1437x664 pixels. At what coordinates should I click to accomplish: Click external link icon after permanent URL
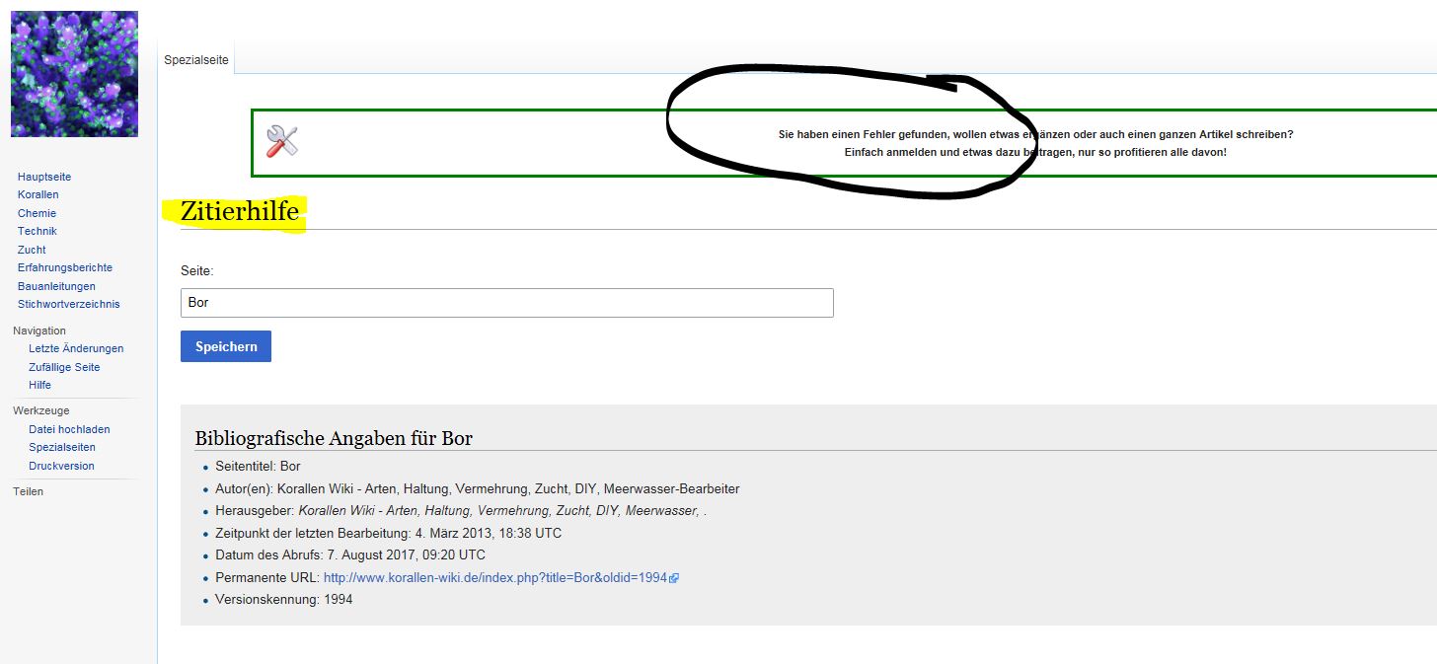pyautogui.click(x=674, y=578)
